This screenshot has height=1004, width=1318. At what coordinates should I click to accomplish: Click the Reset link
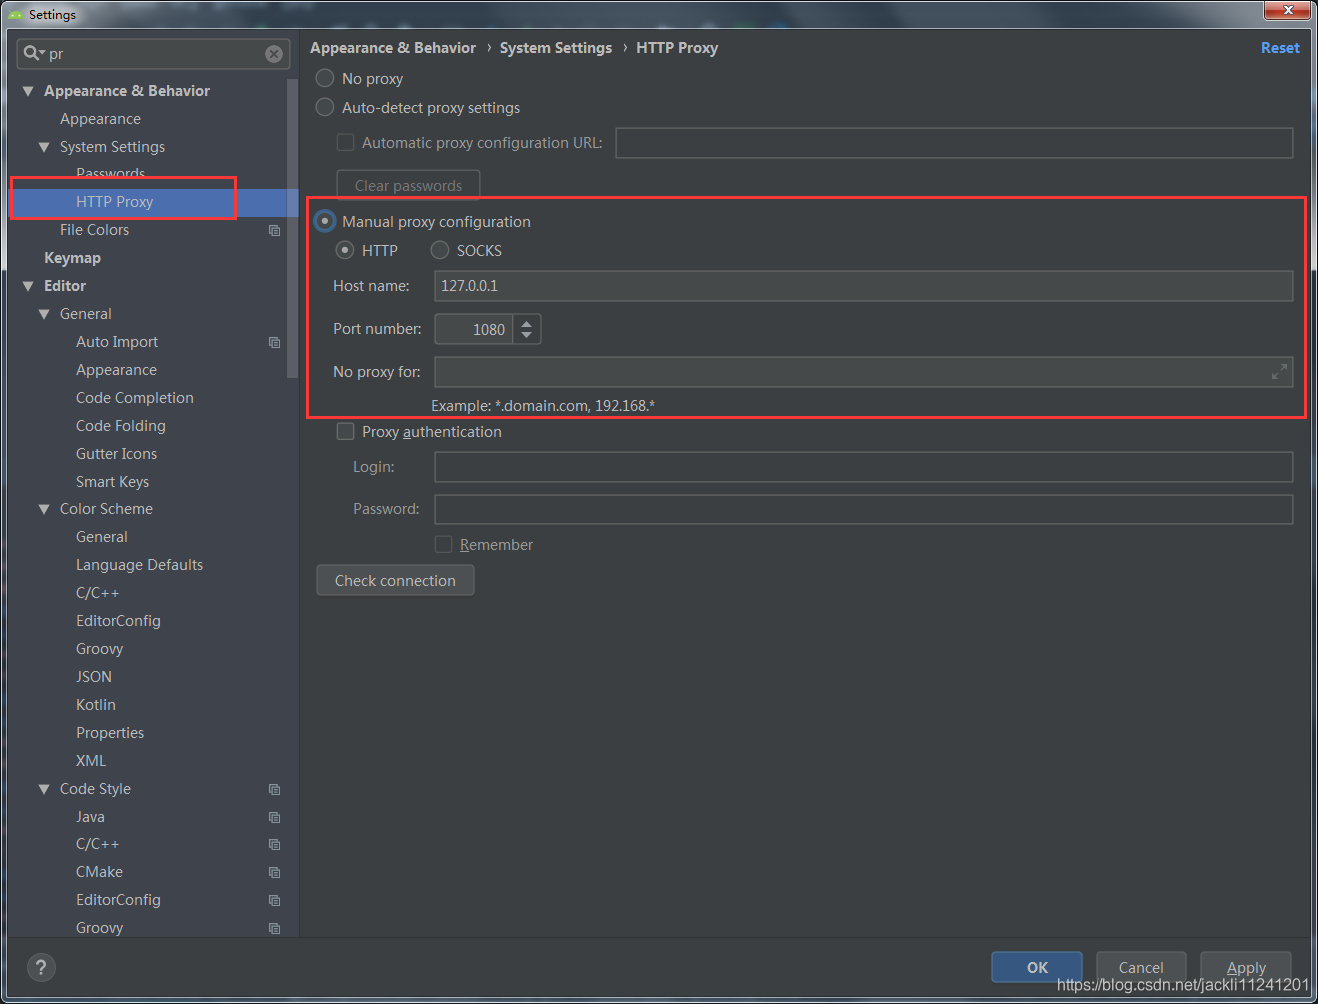(1280, 48)
